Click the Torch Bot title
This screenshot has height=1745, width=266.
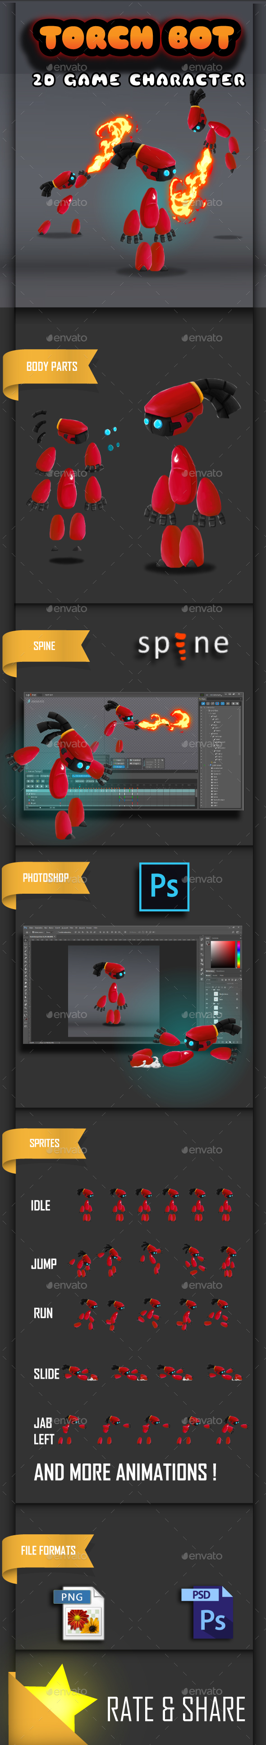(138, 38)
